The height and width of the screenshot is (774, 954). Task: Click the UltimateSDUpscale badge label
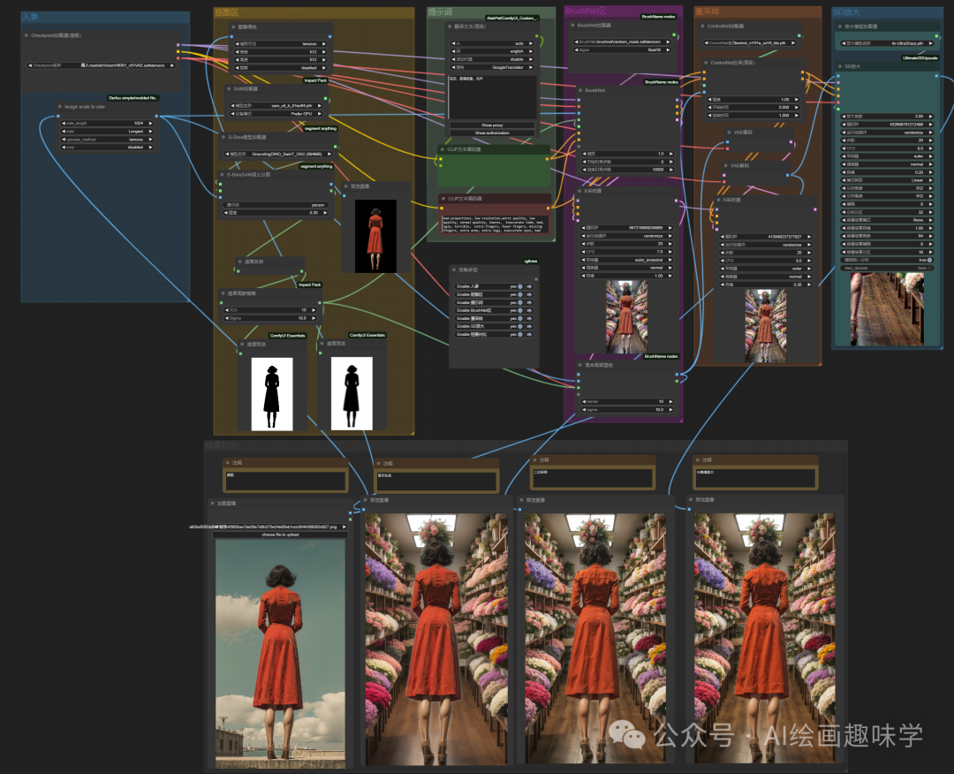point(921,57)
